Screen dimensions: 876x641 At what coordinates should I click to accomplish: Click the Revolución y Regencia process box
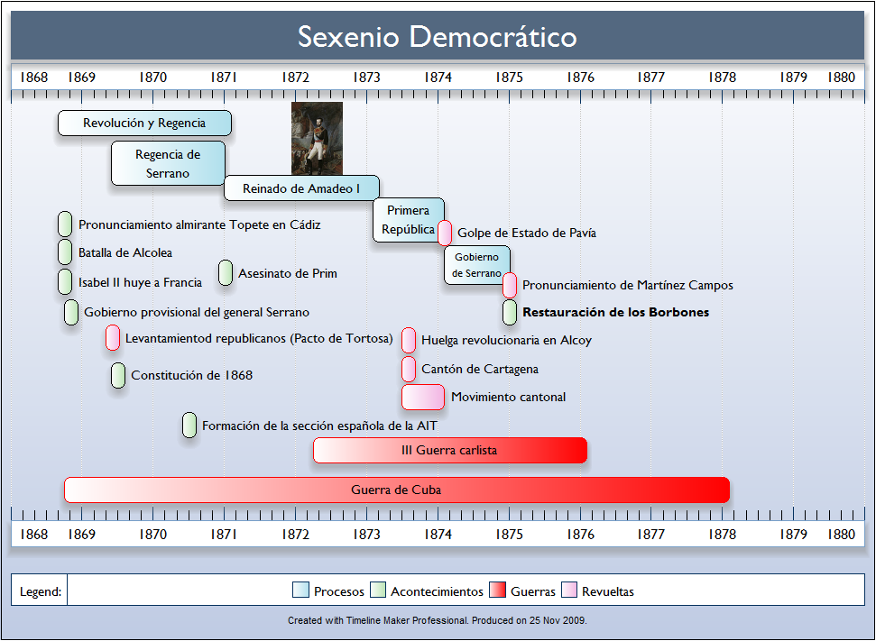144,124
